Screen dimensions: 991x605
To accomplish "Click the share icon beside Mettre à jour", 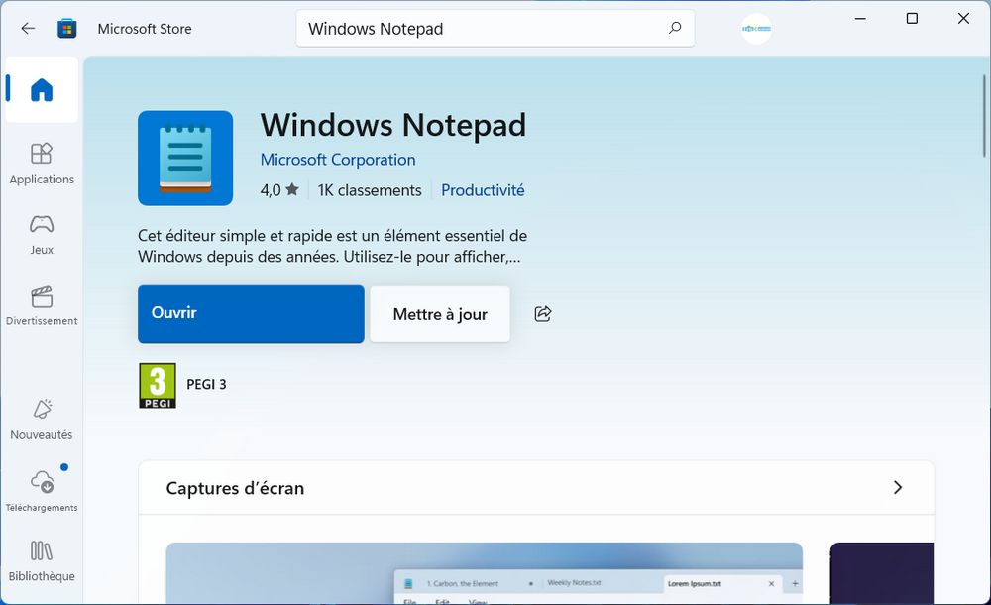I will tap(542, 314).
